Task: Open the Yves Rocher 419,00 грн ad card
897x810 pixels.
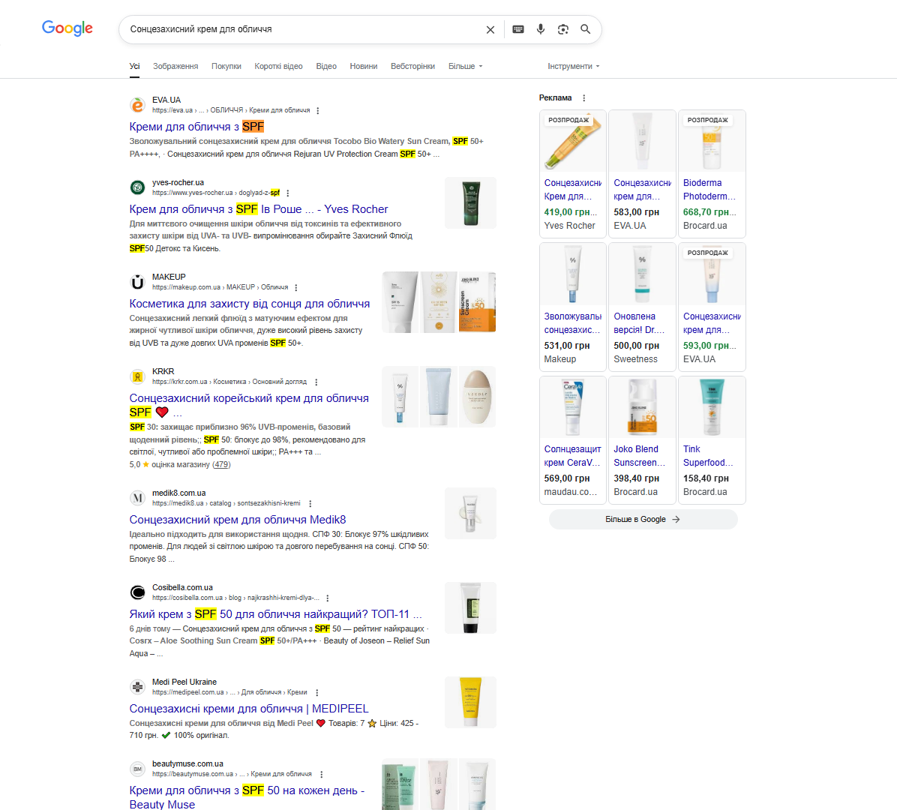Action: tap(573, 174)
